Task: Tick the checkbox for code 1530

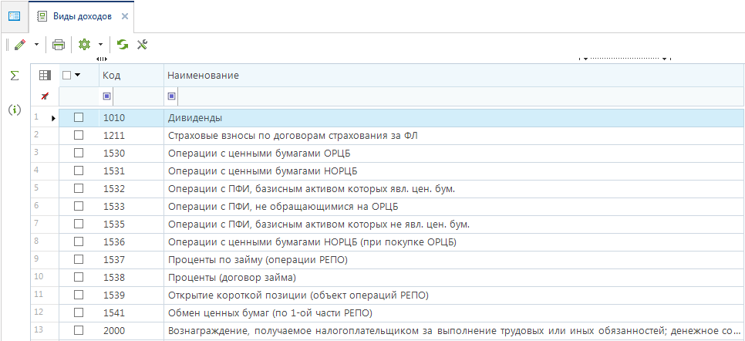Action: click(x=79, y=154)
